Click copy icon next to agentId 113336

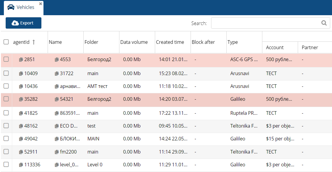[21, 165]
